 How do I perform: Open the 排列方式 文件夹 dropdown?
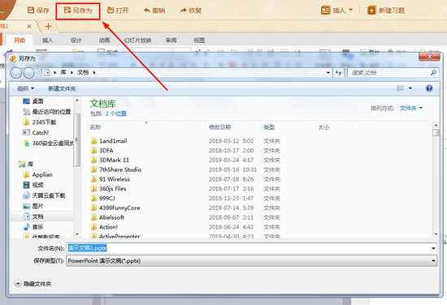(x=410, y=108)
